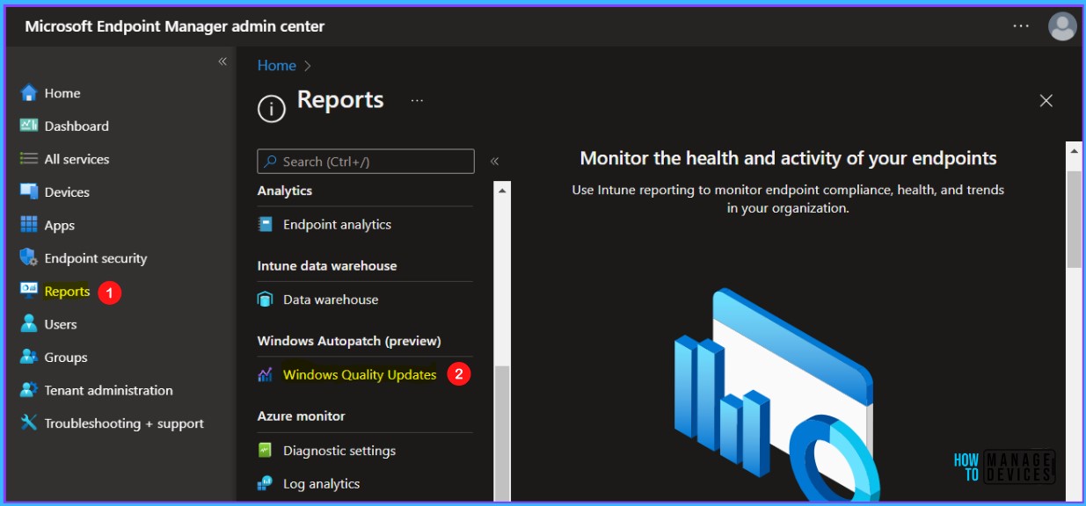
Task: Select Reports in the left navigation
Action: pyautogui.click(x=67, y=291)
